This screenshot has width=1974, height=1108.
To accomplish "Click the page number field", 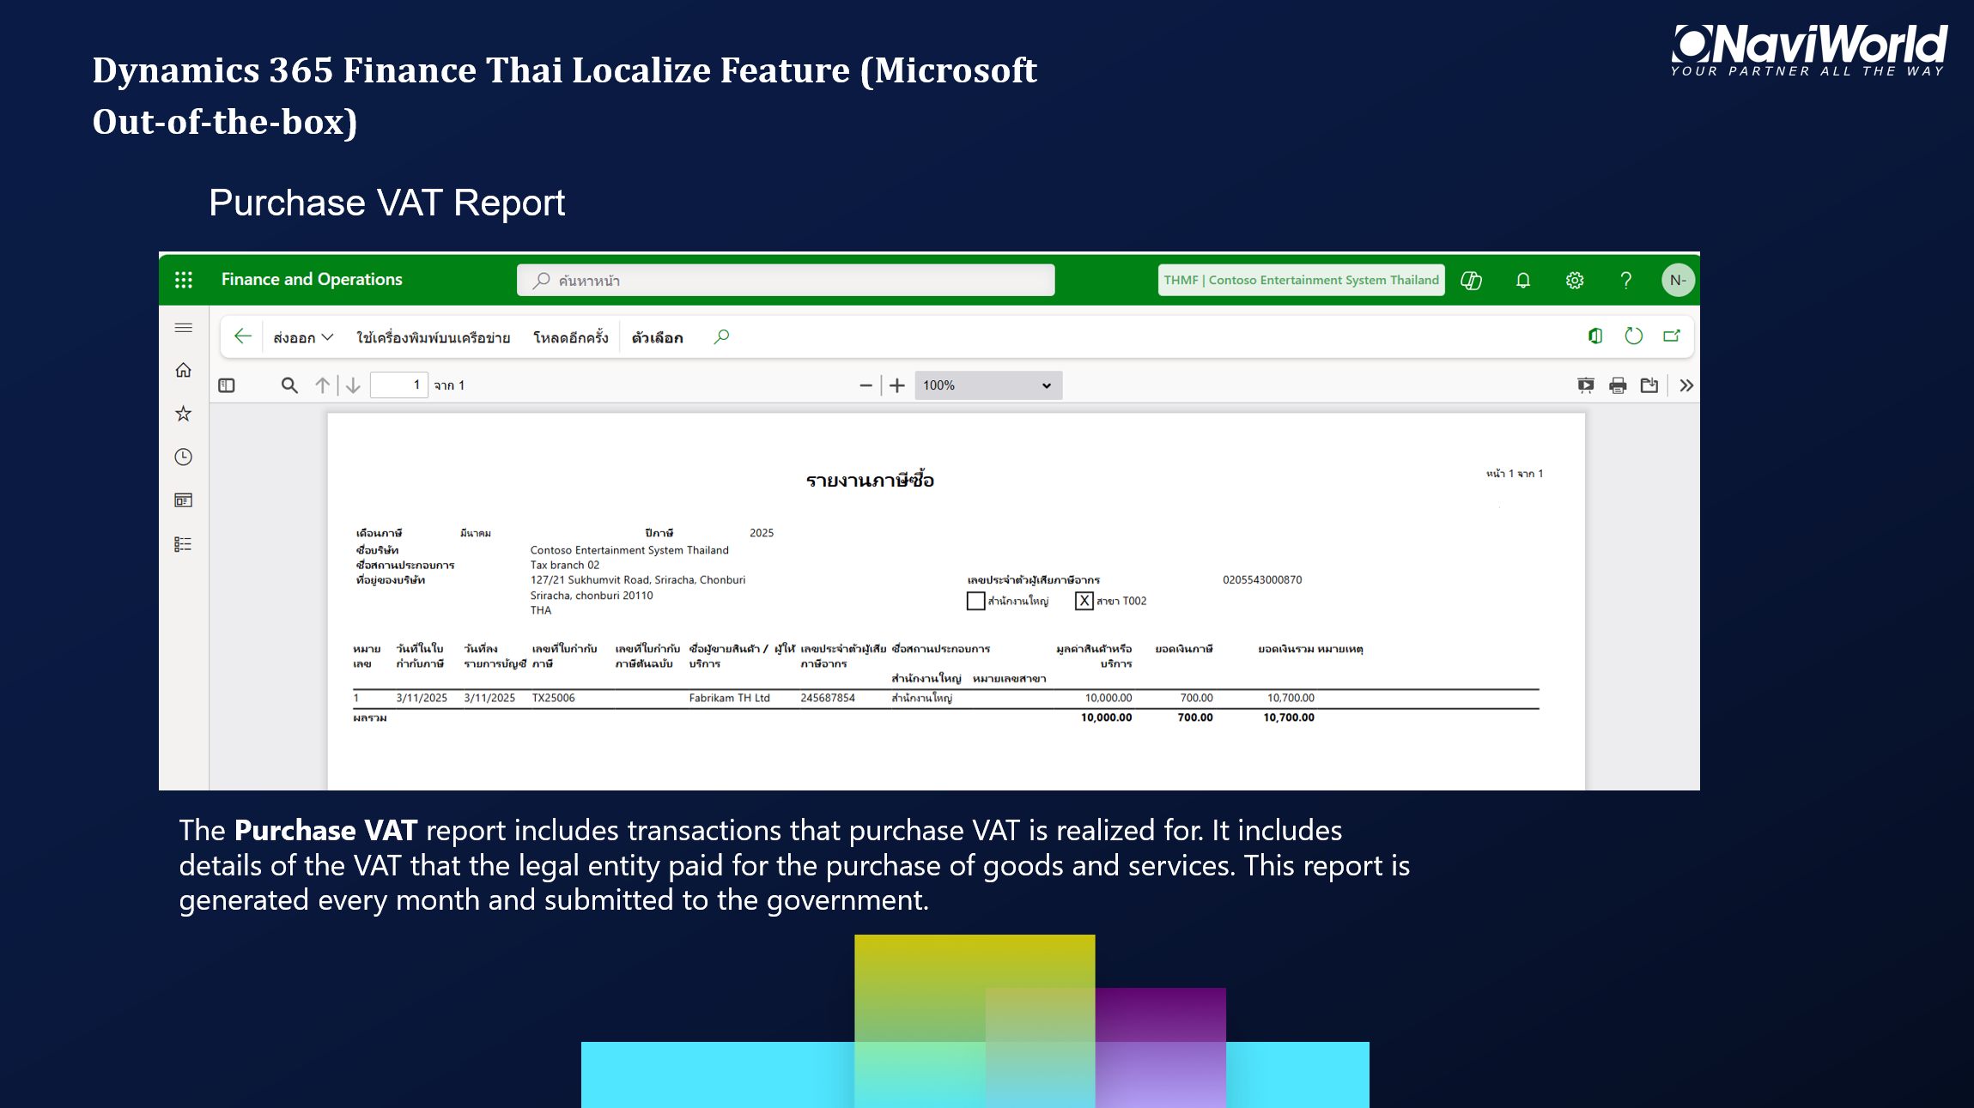I will [x=399, y=385].
